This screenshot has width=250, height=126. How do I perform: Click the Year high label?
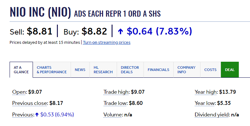click(206, 92)
